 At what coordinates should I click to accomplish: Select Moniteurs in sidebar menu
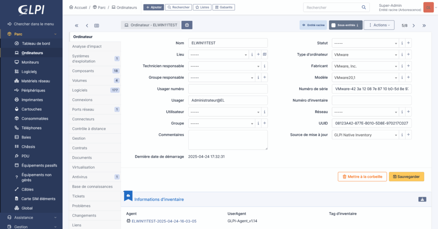coord(30,62)
